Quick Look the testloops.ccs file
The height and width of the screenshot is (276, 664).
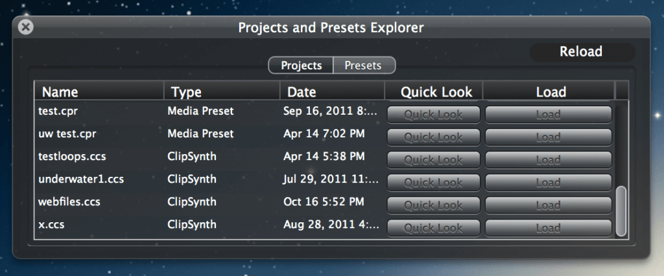[x=434, y=160]
